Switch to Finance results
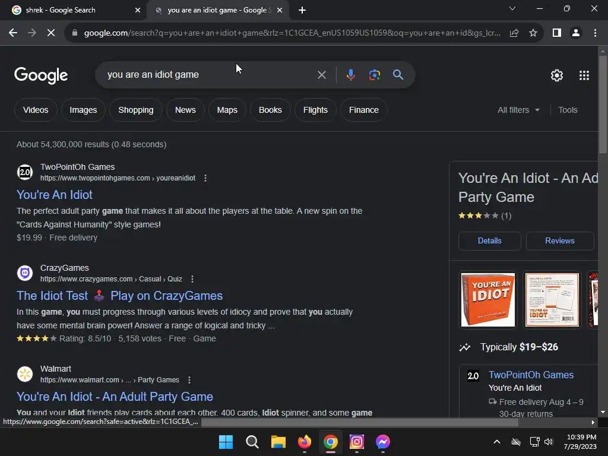Viewport: 608px width, 456px height. pyautogui.click(x=364, y=110)
